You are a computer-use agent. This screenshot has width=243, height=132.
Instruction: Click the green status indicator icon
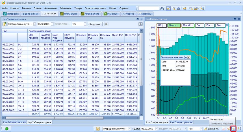click(x=6, y=129)
